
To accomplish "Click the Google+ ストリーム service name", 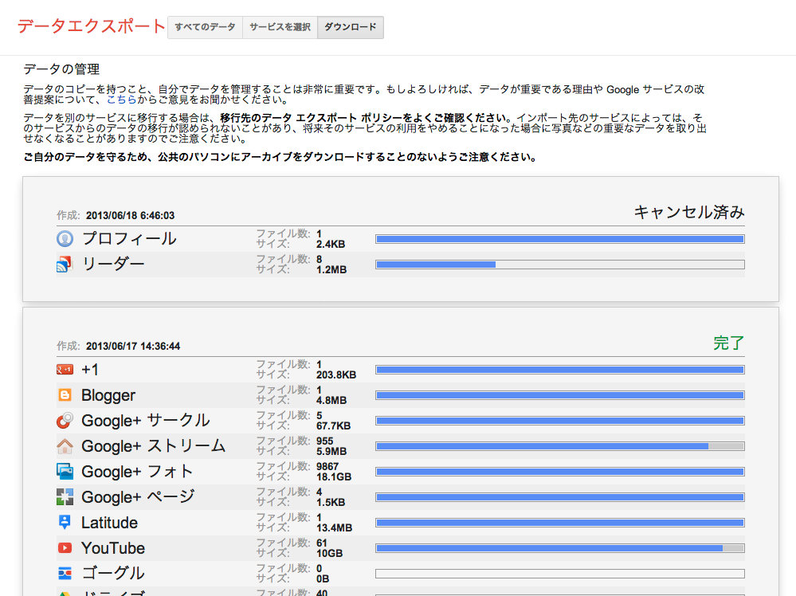I will [153, 445].
